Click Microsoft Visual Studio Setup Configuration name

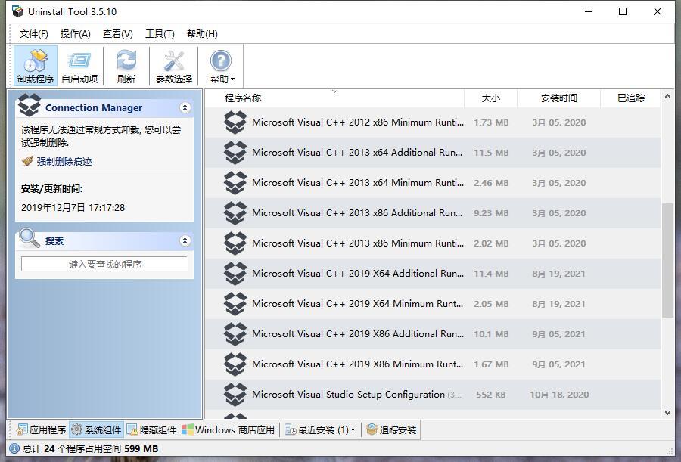pos(348,395)
